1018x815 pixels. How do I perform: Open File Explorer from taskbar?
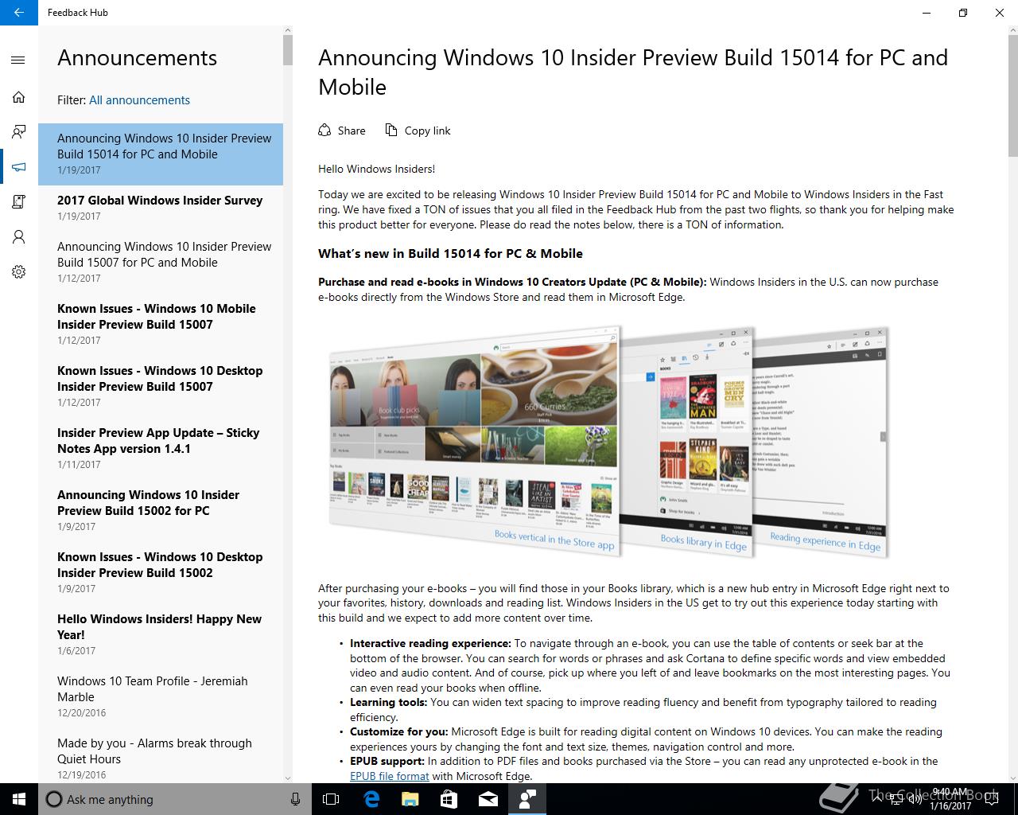click(x=410, y=799)
